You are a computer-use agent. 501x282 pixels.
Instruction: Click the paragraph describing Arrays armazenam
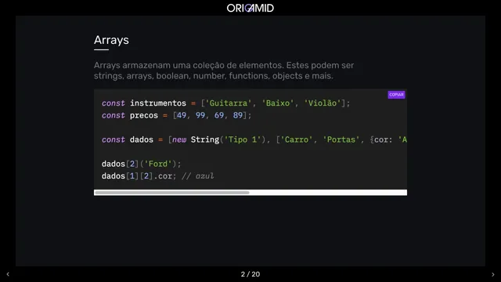[x=224, y=70]
